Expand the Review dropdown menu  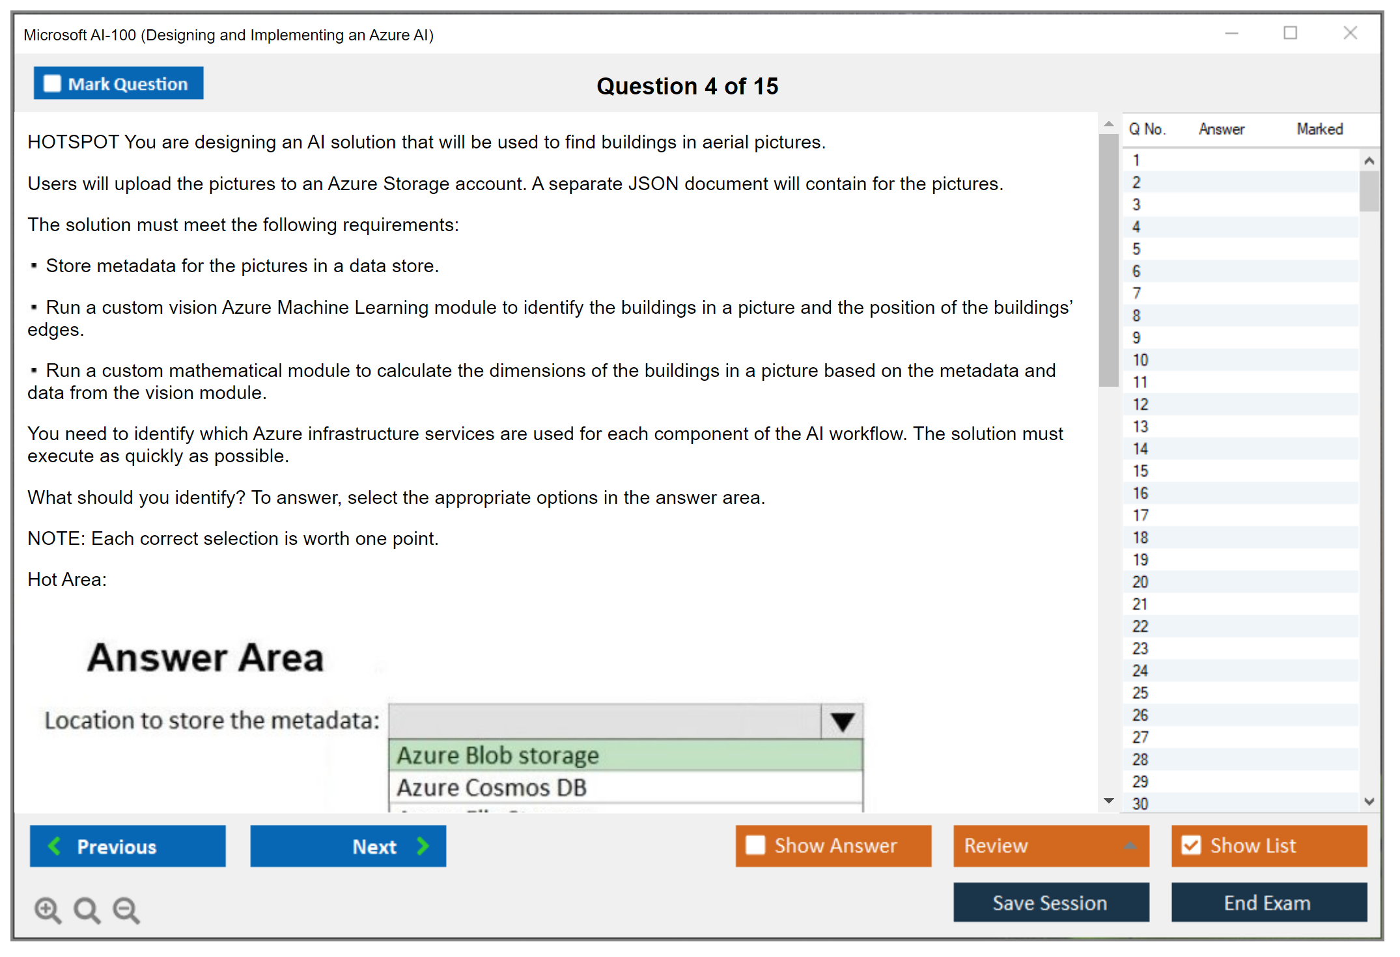[x=1130, y=845]
